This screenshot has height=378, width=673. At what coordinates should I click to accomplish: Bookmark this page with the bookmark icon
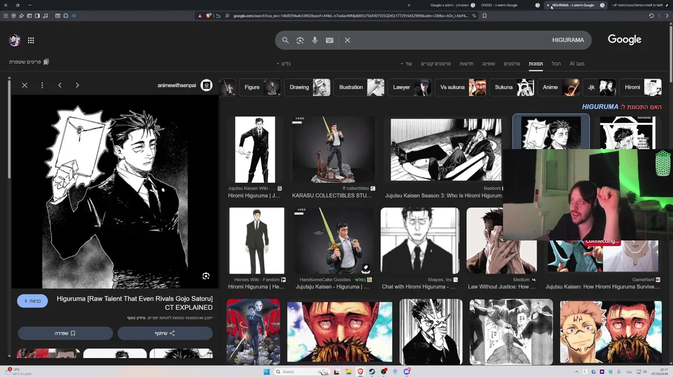[484, 16]
